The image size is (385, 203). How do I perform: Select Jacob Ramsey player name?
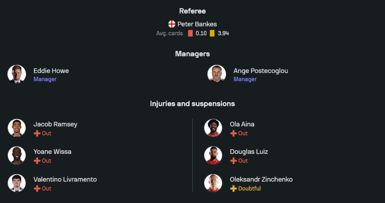[x=55, y=124]
